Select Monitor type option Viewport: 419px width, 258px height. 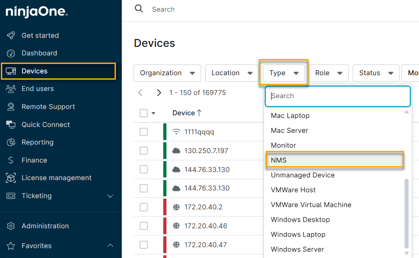[334, 145]
